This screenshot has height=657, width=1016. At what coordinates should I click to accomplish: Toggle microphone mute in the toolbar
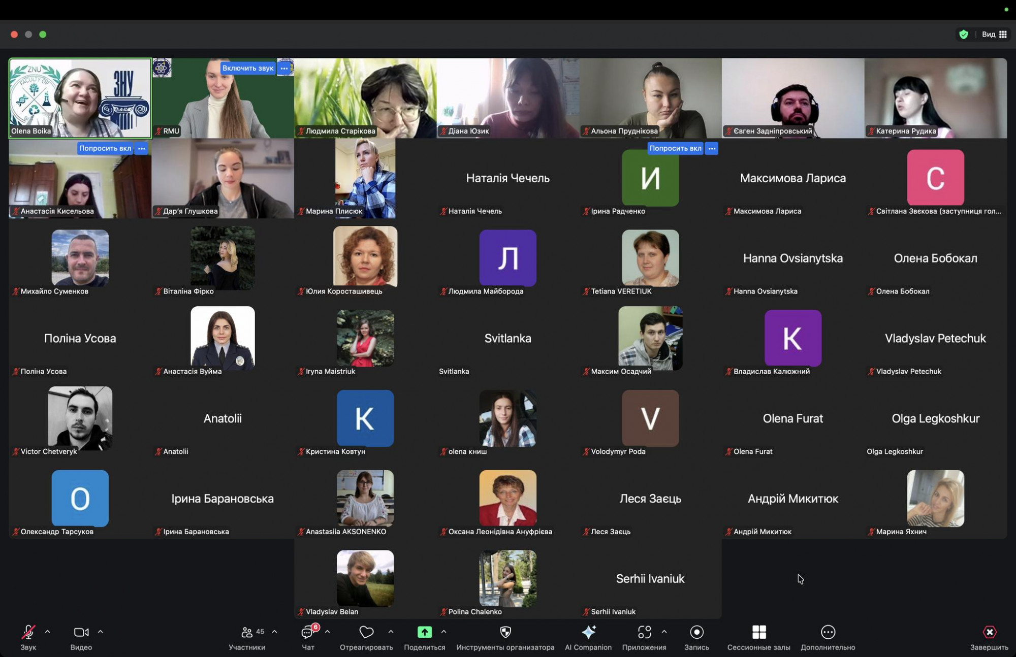coord(28,632)
